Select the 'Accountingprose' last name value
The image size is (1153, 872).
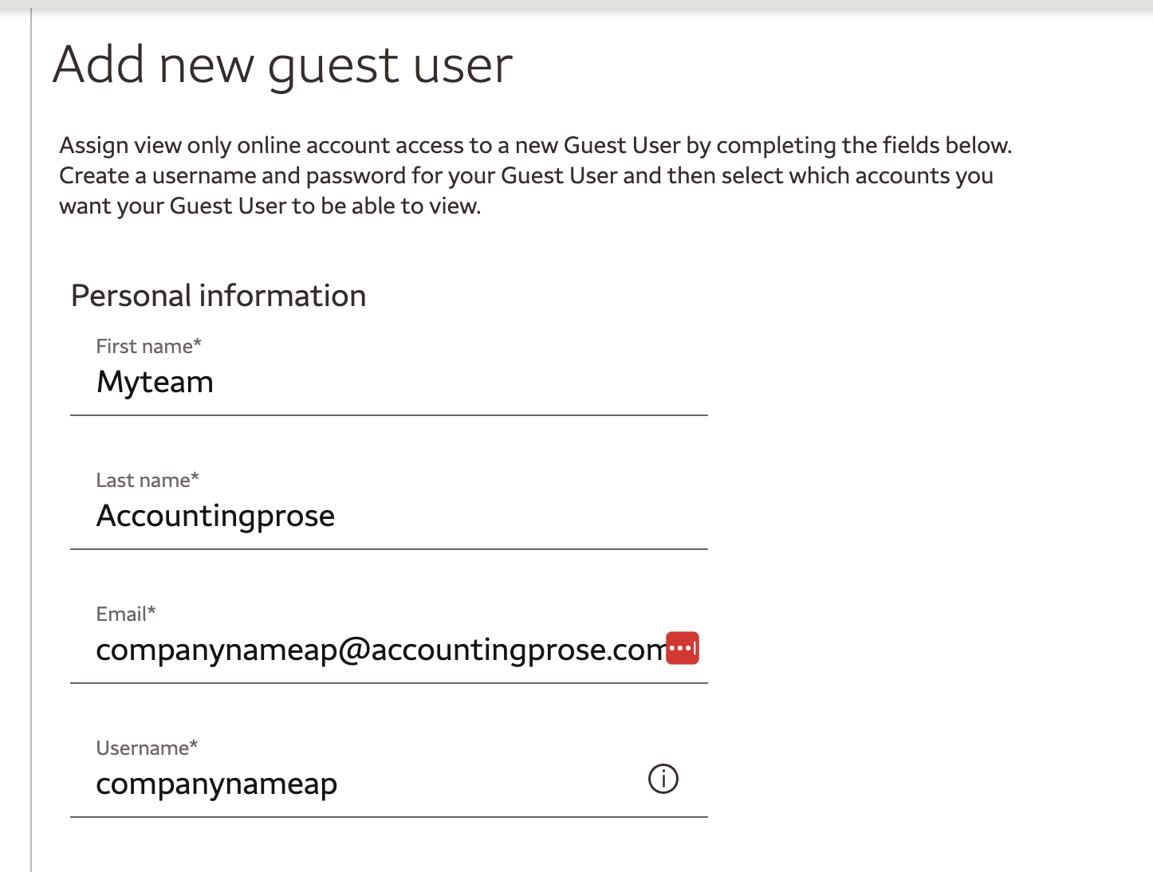click(215, 516)
